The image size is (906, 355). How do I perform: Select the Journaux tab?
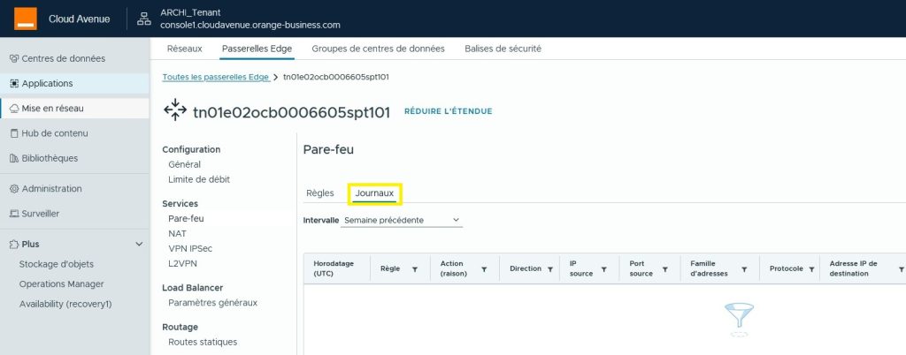pyautogui.click(x=374, y=193)
